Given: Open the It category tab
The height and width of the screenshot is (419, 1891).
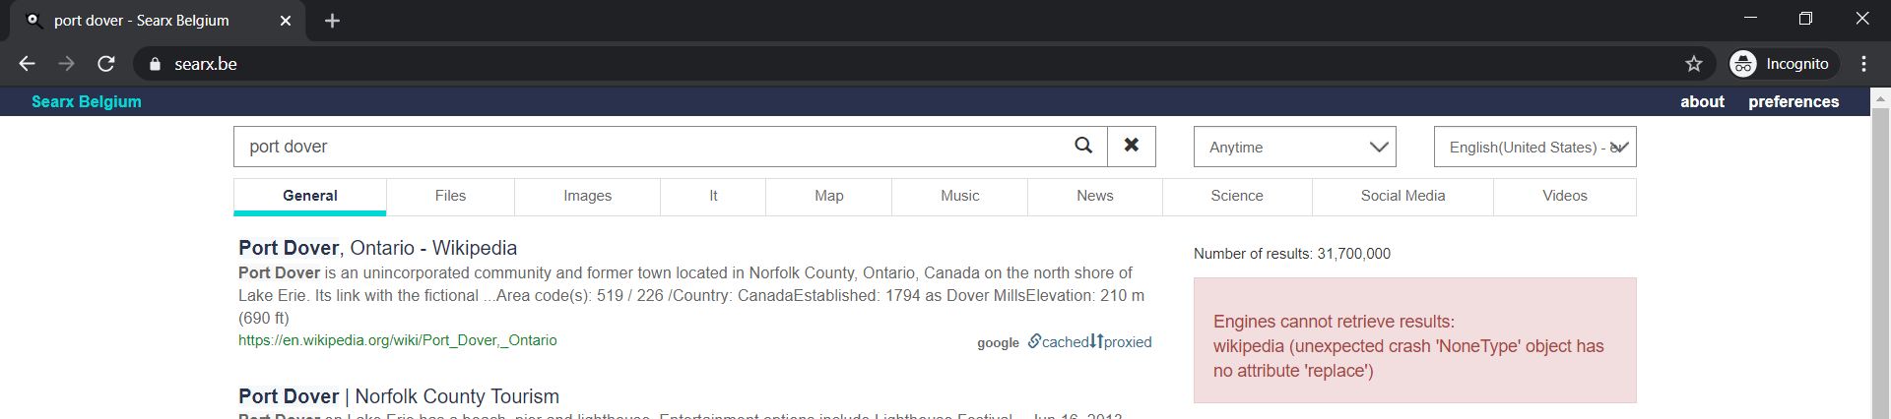Looking at the screenshot, I should coord(713,196).
